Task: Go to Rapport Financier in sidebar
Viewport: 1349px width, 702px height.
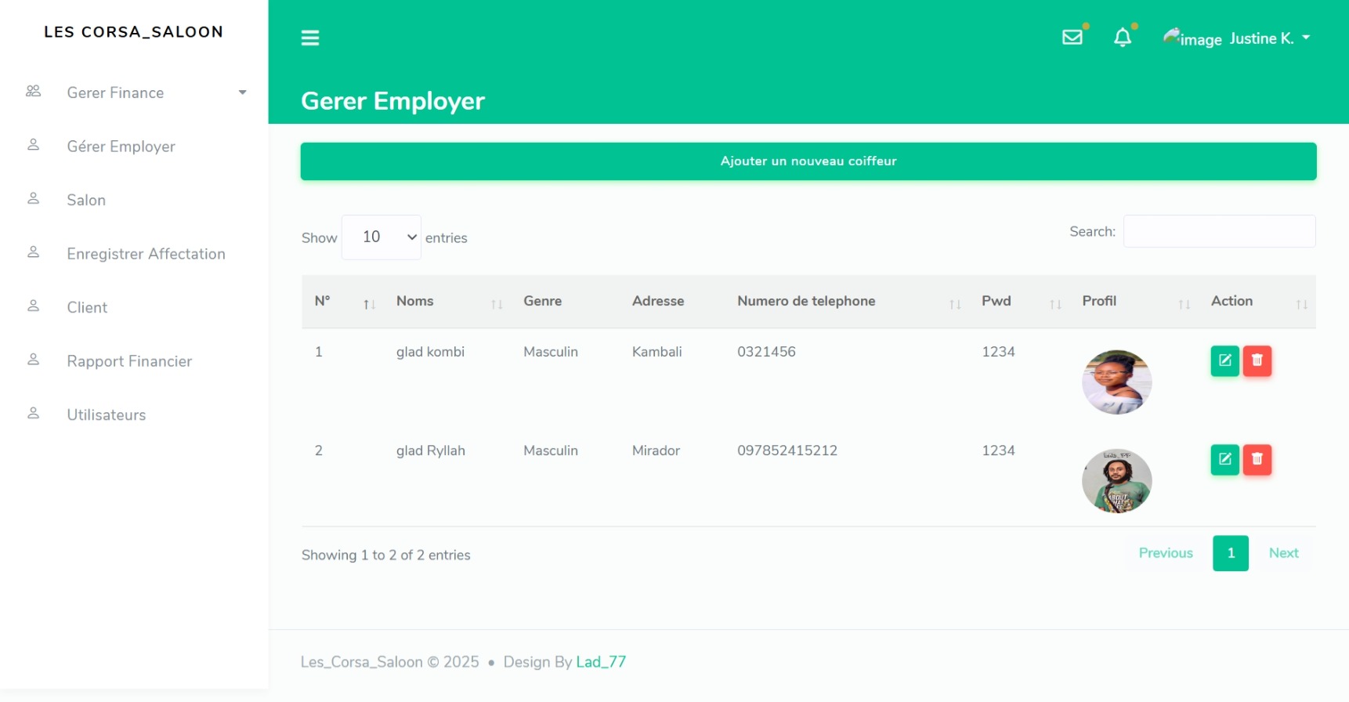Action: pyautogui.click(x=129, y=361)
